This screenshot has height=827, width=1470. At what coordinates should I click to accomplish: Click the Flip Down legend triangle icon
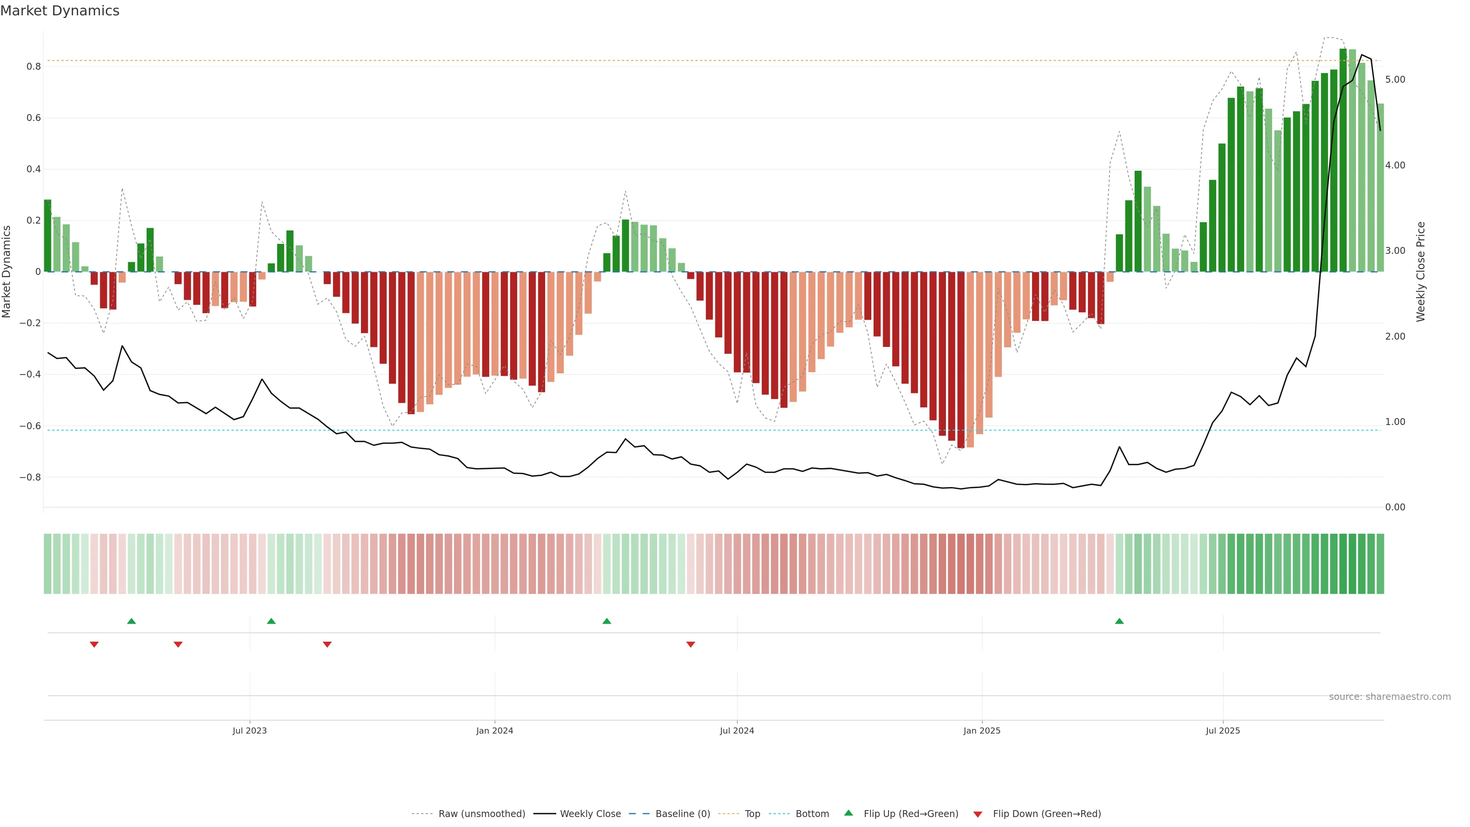978,814
